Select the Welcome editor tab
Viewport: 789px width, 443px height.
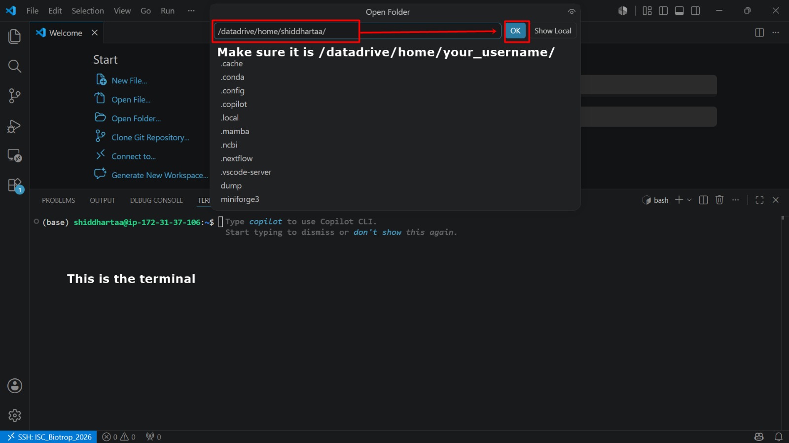[66, 33]
